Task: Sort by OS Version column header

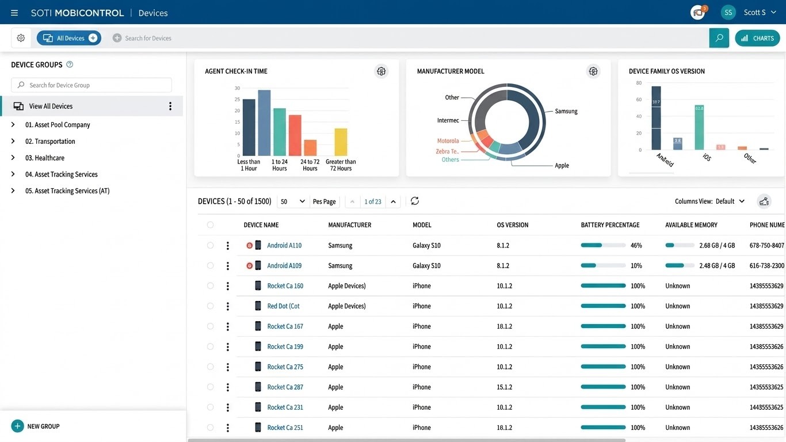Action: coord(513,225)
